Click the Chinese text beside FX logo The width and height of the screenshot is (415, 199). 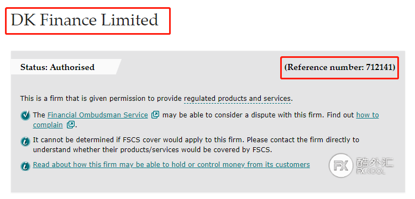tap(375, 162)
